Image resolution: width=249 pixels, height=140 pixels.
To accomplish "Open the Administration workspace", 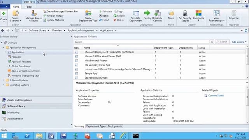I will pyautogui.click(x=36, y=119).
